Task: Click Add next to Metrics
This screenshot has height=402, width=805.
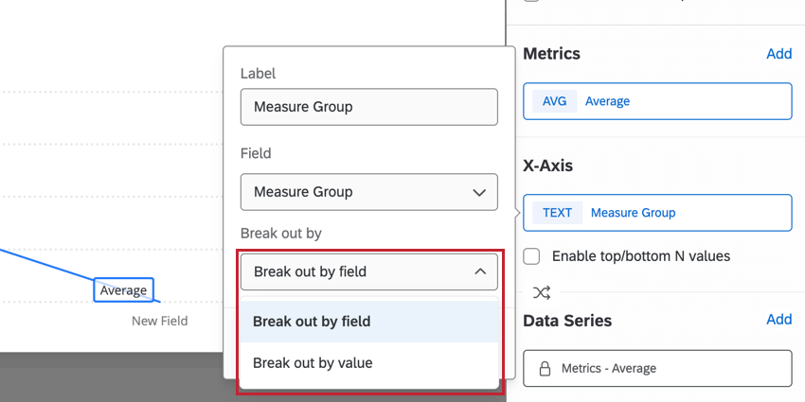Action: tap(778, 54)
